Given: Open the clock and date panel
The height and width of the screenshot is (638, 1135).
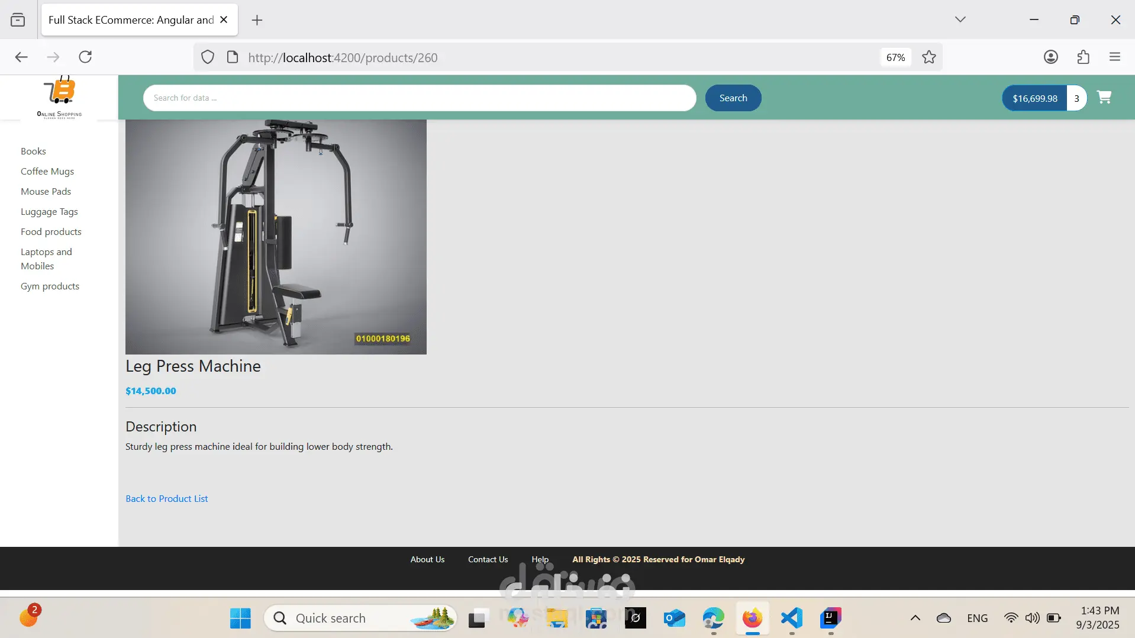Looking at the screenshot, I should coord(1098,618).
